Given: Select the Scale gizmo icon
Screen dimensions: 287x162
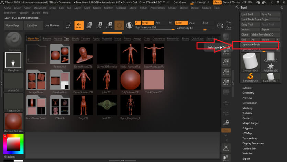Looking at the screenshot, I should coord(99,25).
